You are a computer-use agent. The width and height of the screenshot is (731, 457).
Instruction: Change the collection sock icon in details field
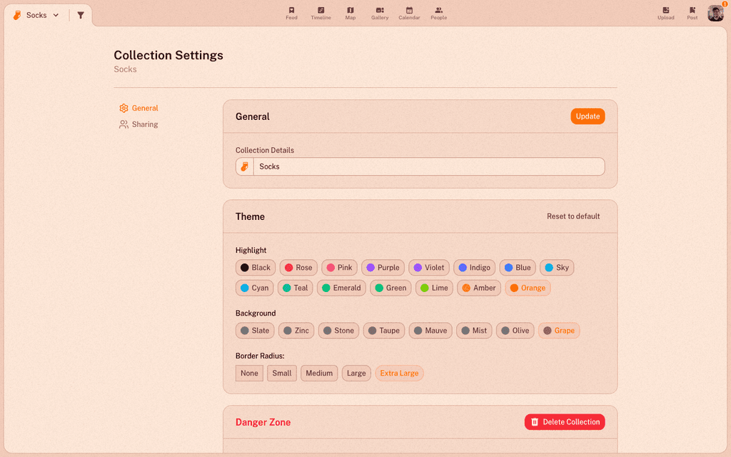245,166
